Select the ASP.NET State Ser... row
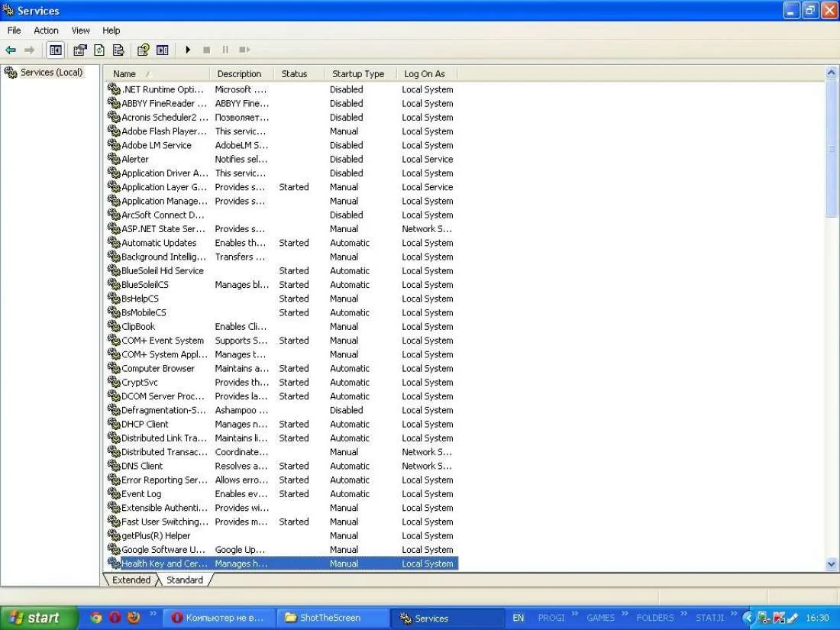Viewport: 840px width, 630px height. 283,229
